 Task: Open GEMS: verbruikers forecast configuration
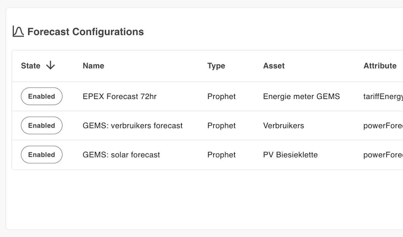pyautogui.click(x=133, y=126)
